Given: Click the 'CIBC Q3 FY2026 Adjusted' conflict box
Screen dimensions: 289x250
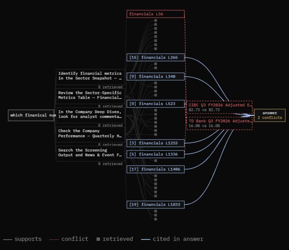Looking at the screenshot, I should coord(219,107).
